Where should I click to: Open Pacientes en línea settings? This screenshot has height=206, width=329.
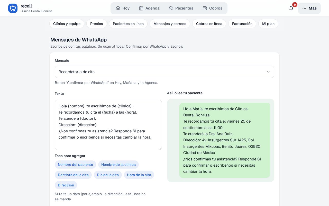[x=128, y=24]
